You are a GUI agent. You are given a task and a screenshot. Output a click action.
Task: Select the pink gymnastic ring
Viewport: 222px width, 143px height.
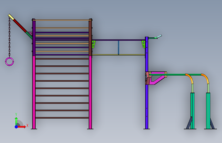point(9,62)
